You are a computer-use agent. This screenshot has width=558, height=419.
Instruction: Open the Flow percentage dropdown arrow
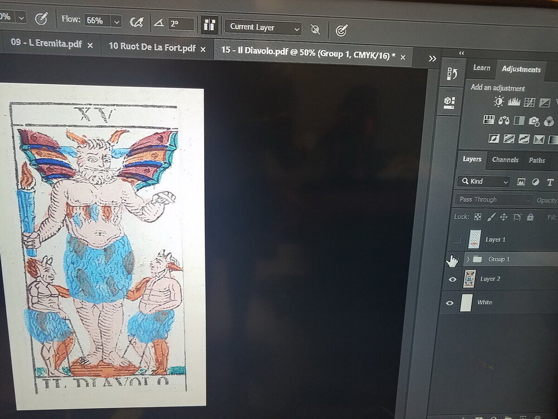[x=116, y=21]
